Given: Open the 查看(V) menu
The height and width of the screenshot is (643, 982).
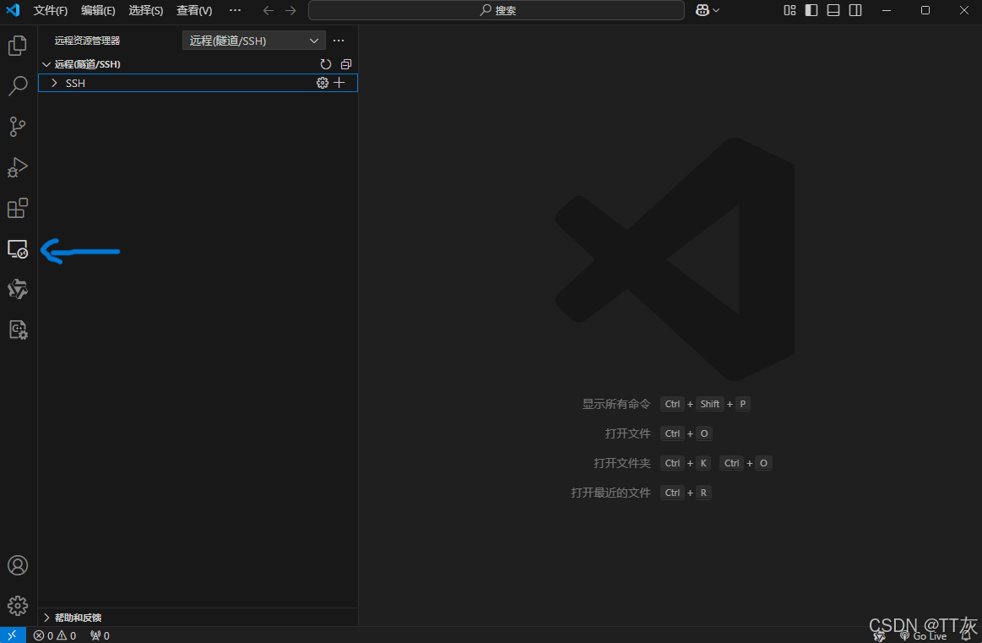Looking at the screenshot, I should point(194,11).
